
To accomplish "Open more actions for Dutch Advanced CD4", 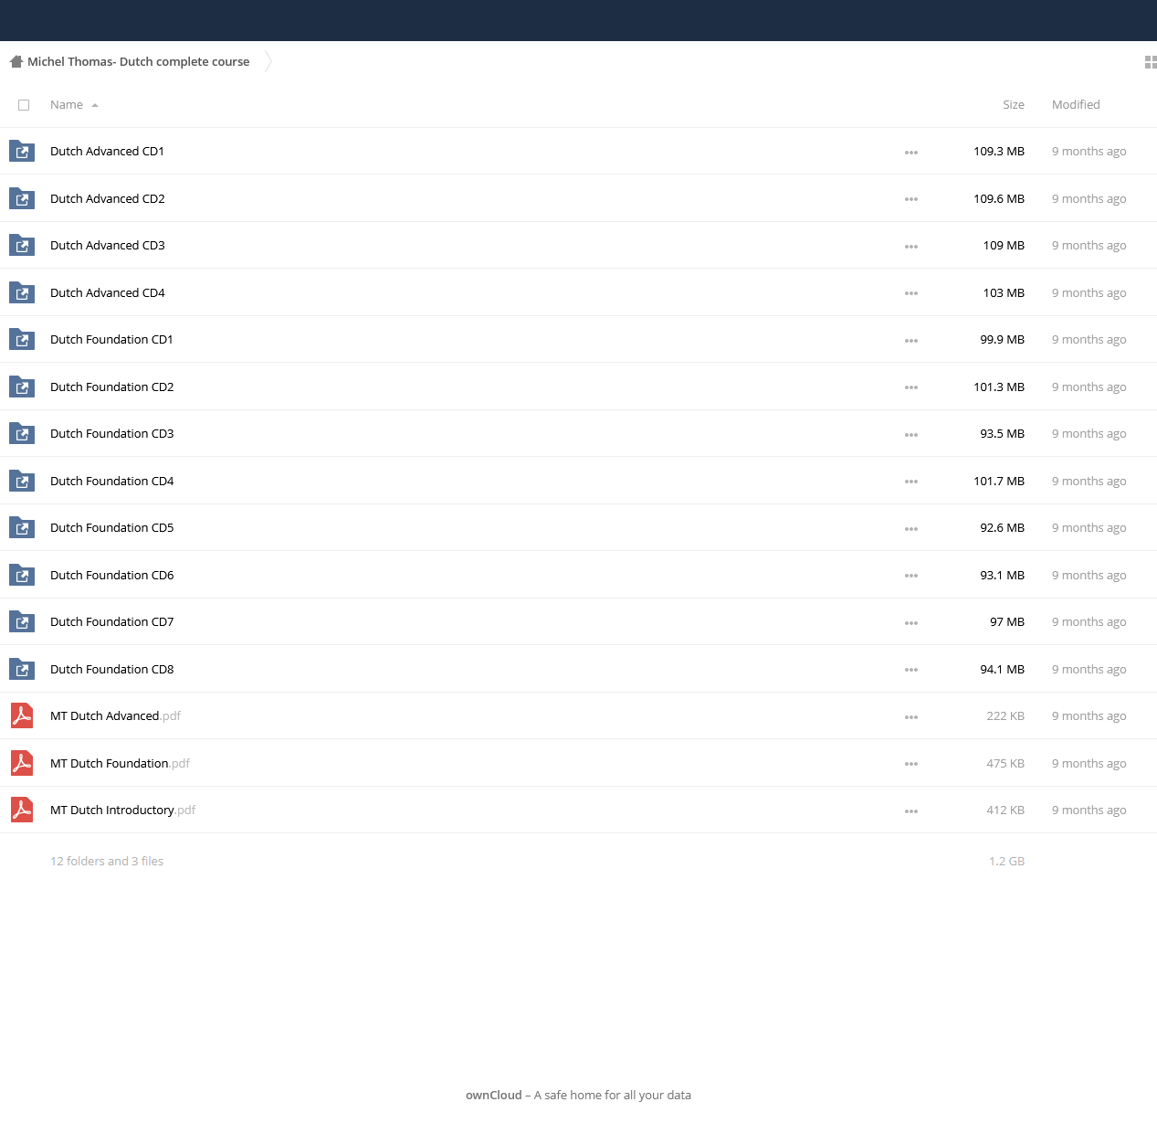I will [911, 293].
